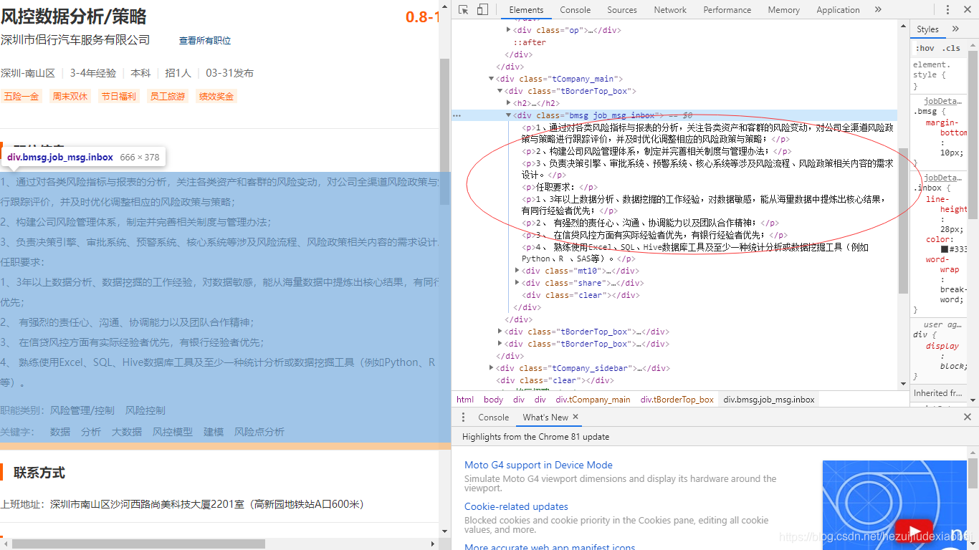This screenshot has height=550, width=979.
Task: Expand the h2 element node
Action: coord(508,103)
